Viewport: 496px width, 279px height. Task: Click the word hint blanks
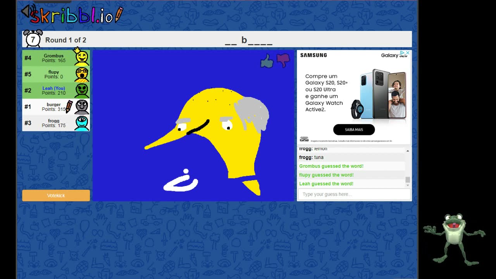[x=248, y=40]
